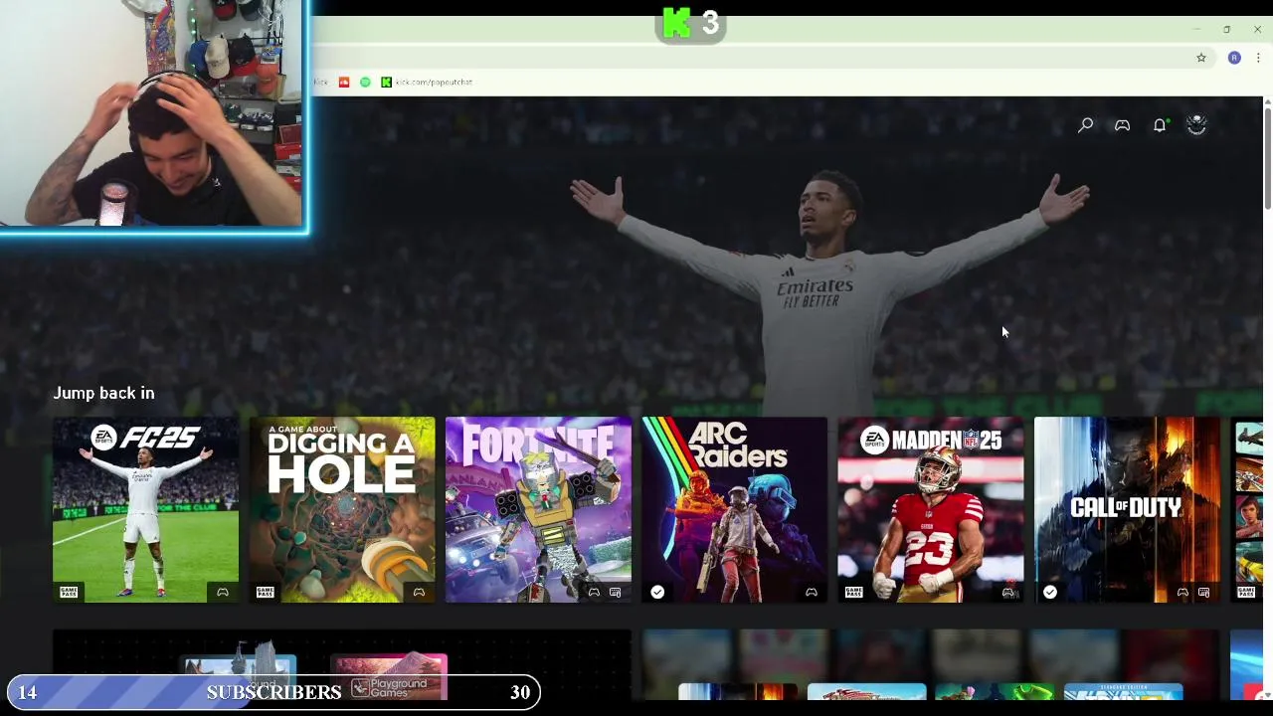The height and width of the screenshot is (716, 1273).
Task: Click the keyboard-mouse icon on Call of Duty tile
Action: coord(1203,593)
